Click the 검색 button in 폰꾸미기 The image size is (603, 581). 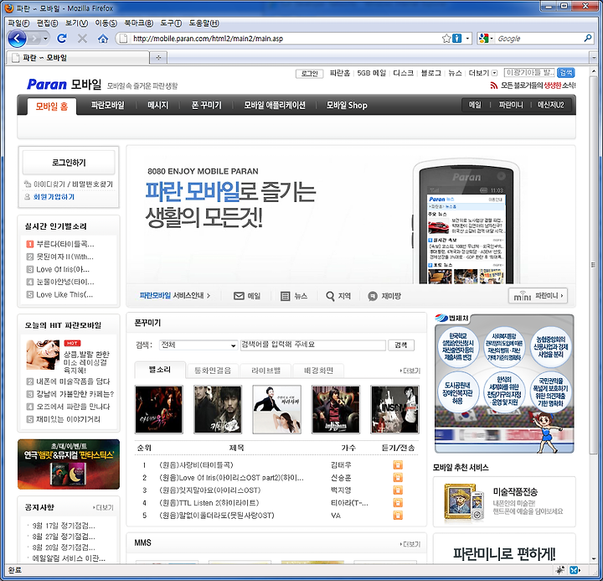(x=400, y=345)
